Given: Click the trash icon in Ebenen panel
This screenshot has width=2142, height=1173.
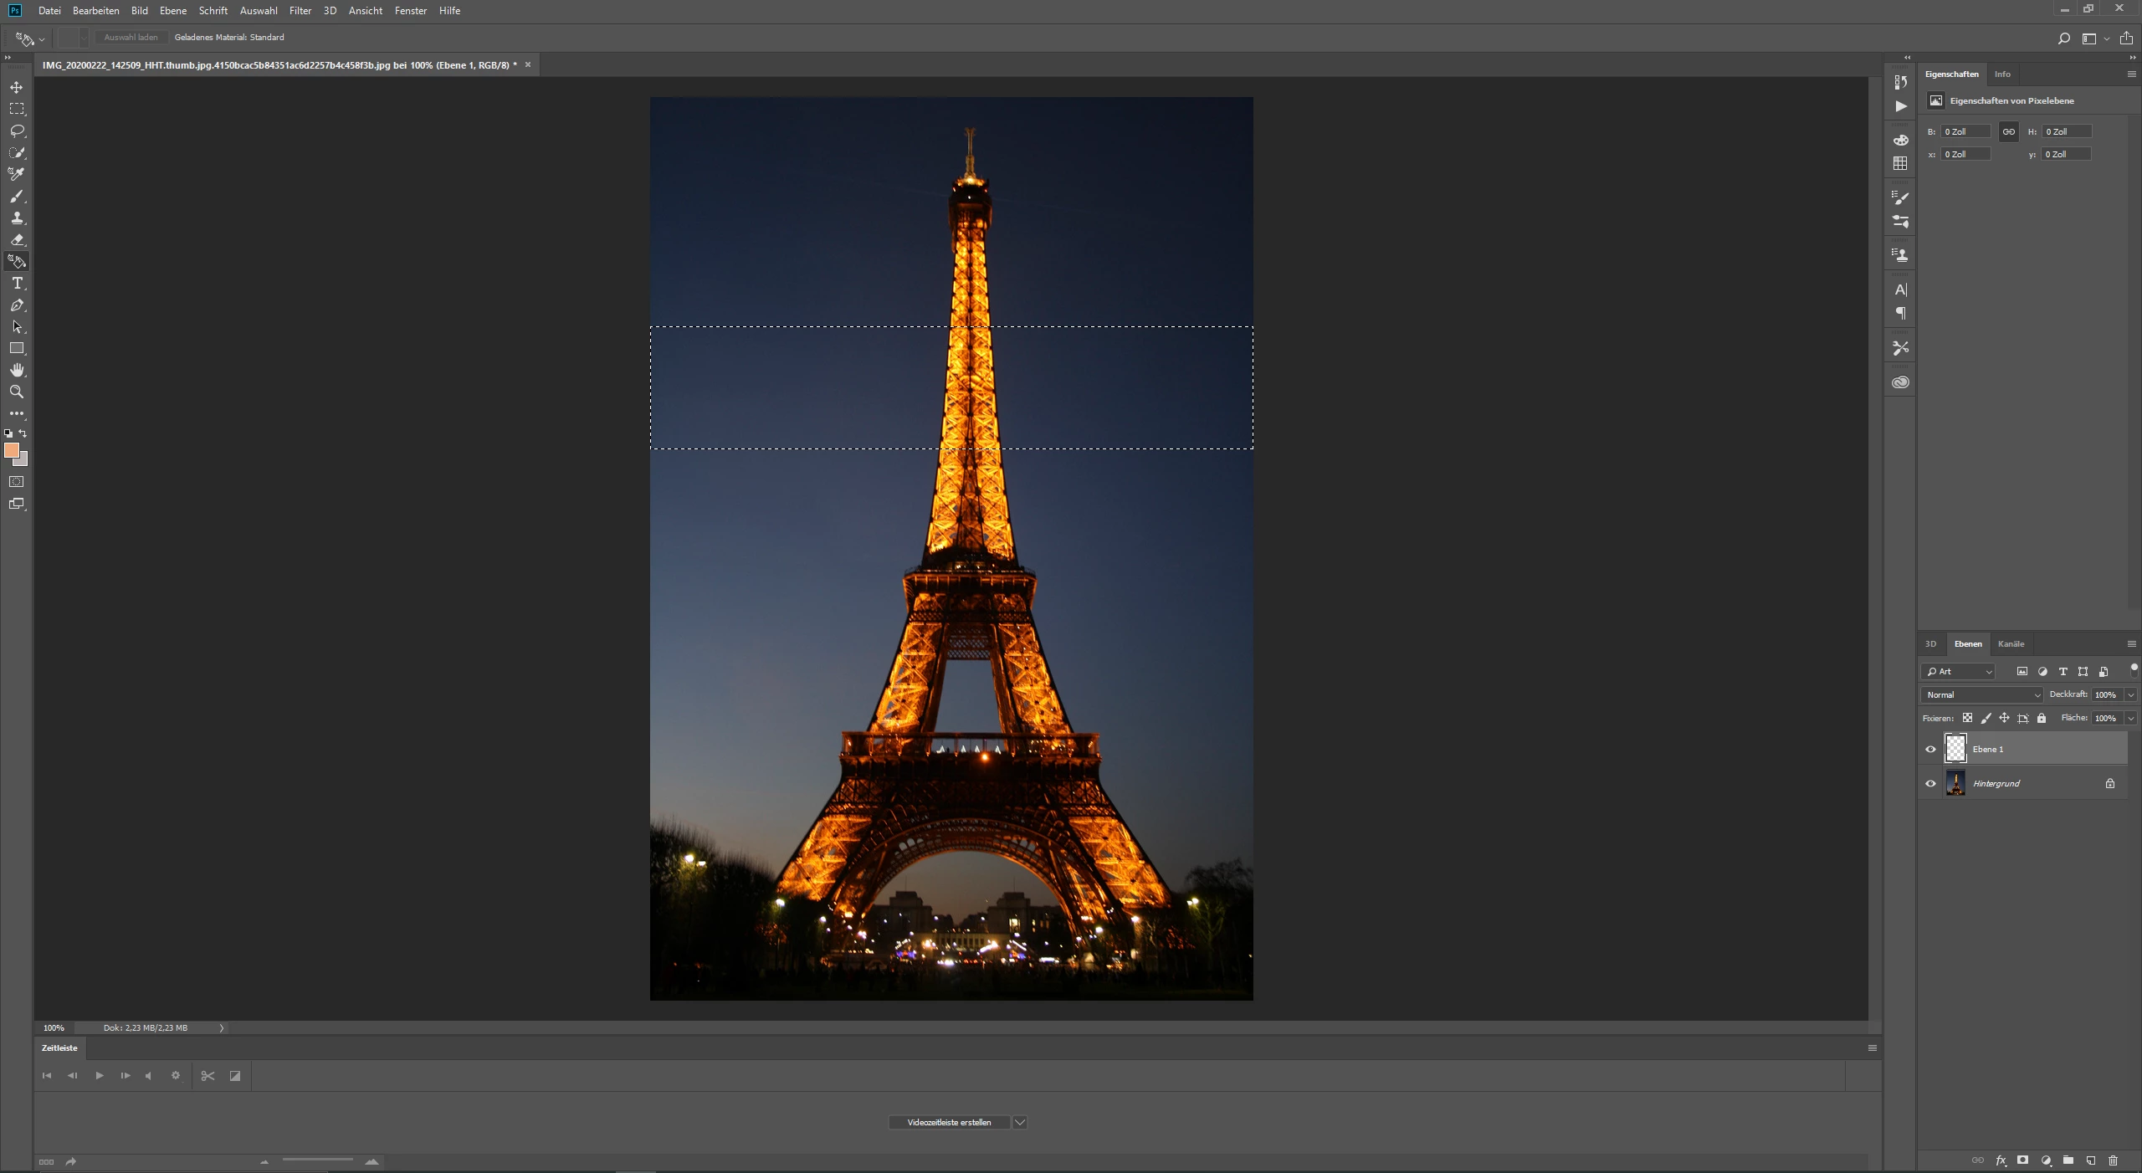Looking at the screenshot, I should pos(2113,1160).
